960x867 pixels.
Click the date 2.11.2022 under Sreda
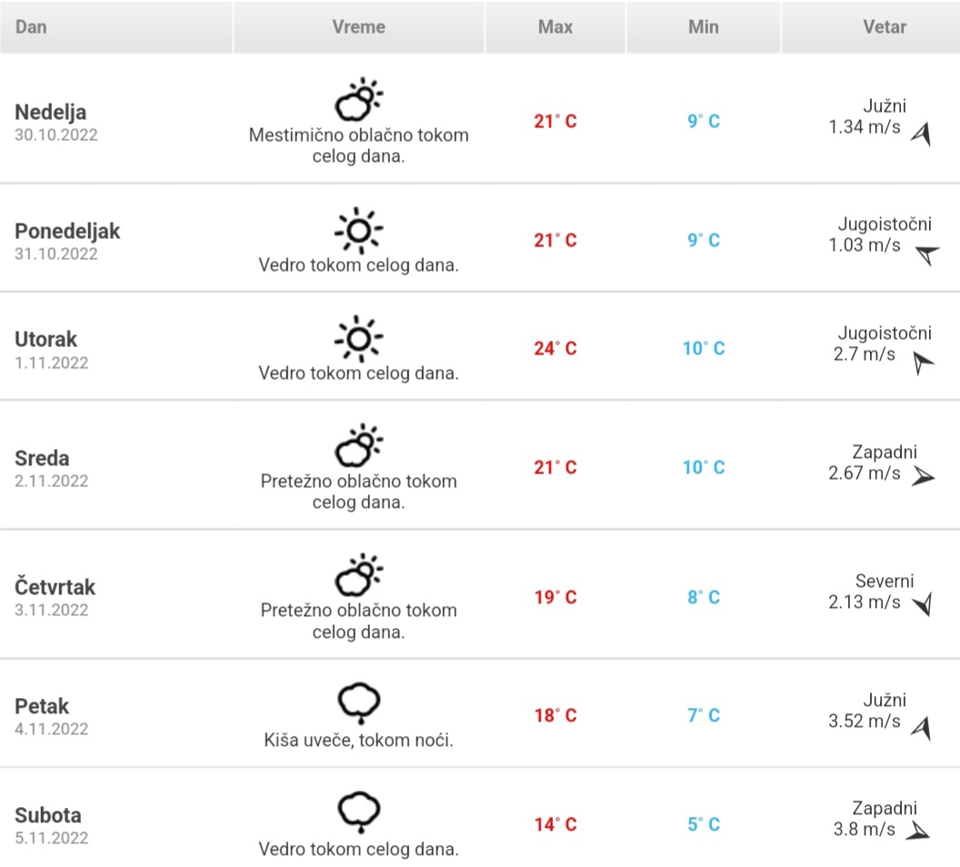pyautogui.click(x=52, y=481)
